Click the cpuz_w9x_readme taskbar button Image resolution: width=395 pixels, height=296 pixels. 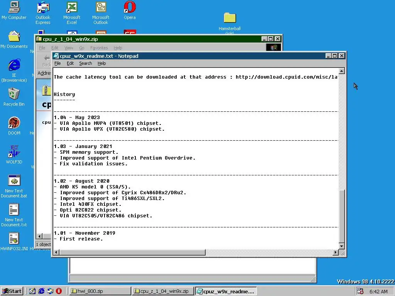tap(226, 291)
